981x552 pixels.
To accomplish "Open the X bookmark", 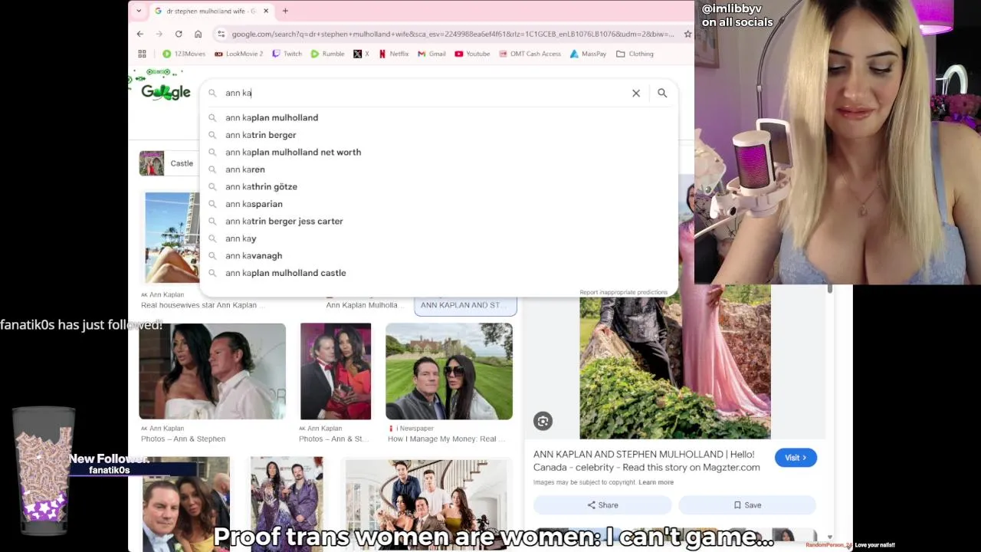I will [361, 54].
